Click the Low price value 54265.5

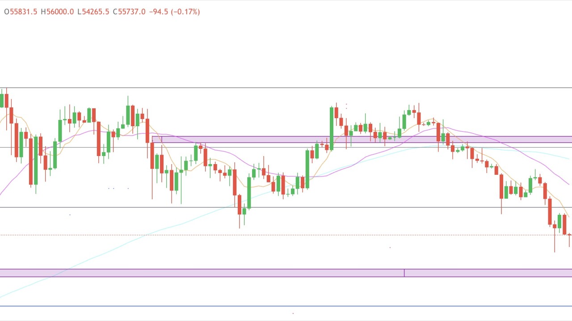coord(96,12)
